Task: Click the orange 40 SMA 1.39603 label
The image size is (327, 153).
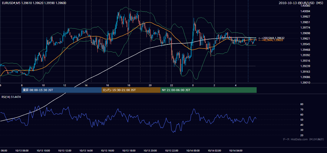Action: coord(271,40)
